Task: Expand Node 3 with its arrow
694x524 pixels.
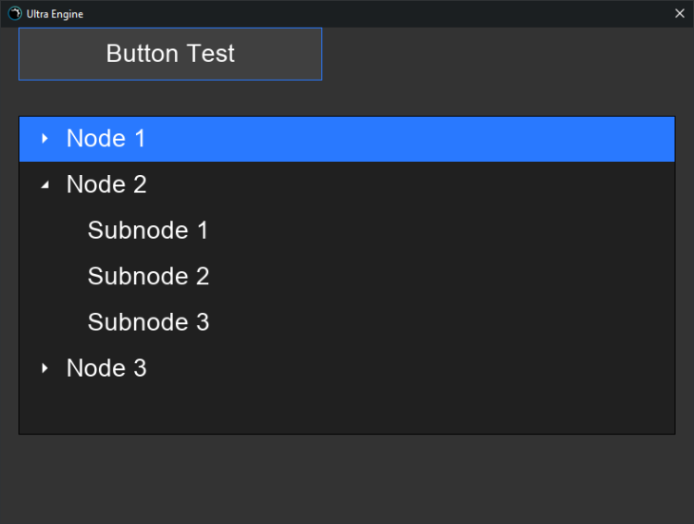Action: [x=44, y=368]
